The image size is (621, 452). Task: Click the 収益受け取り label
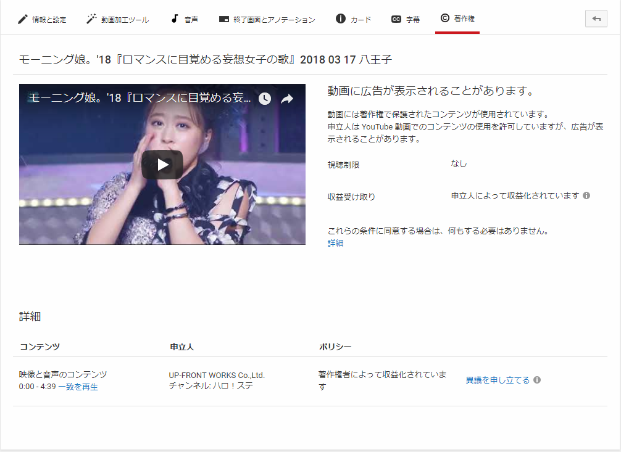(x=351, y=197)
